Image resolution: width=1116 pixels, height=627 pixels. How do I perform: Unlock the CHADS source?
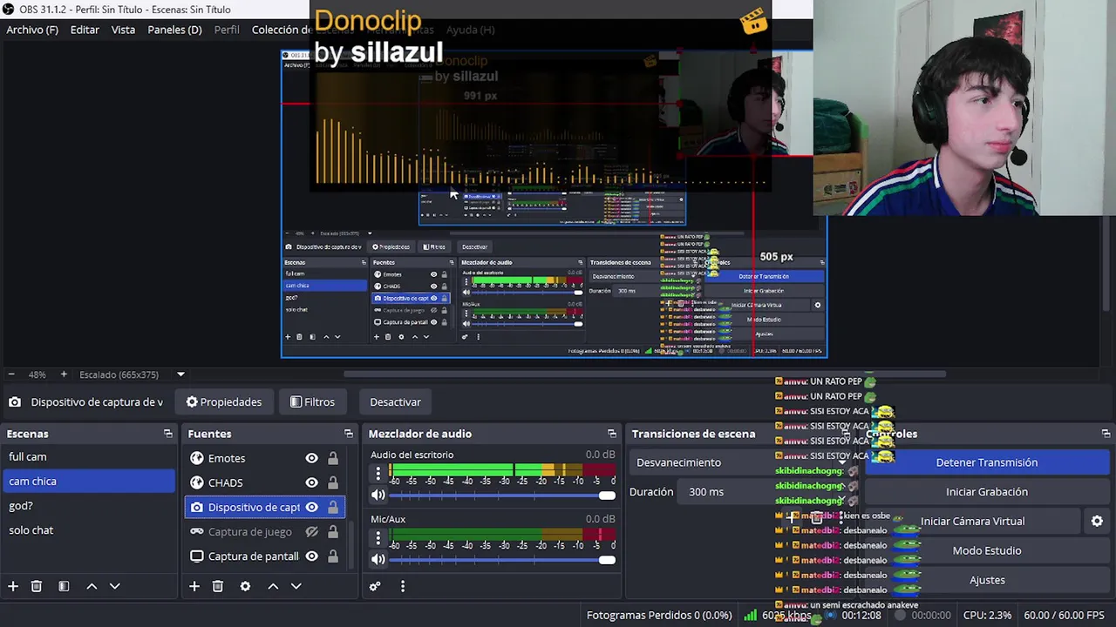tap(333, 482)
